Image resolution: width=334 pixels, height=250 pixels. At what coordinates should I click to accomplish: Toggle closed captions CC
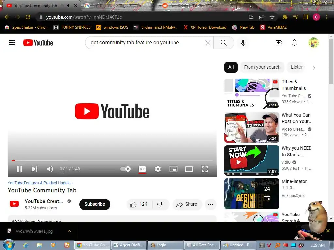coord(142,169)
